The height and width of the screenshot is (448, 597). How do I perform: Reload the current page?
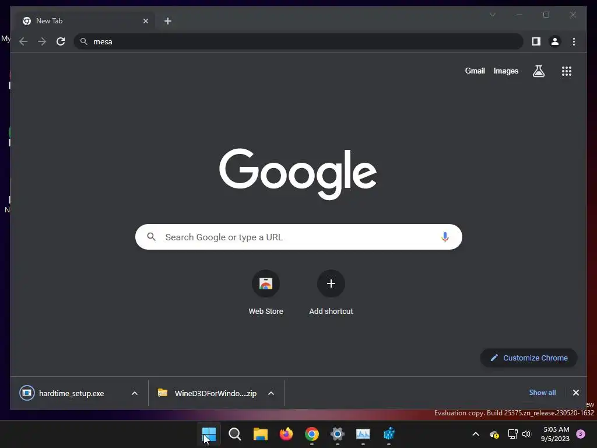click(x=61, y=41)
